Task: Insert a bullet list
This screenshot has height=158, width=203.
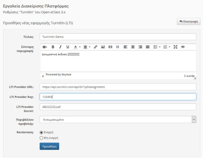Action: pos(155,47)
